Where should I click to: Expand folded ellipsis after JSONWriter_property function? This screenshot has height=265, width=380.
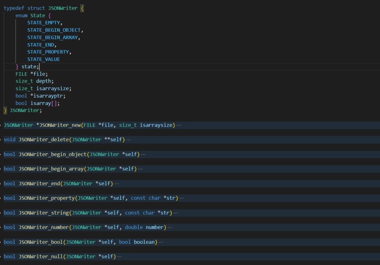(x=182, y=198)
